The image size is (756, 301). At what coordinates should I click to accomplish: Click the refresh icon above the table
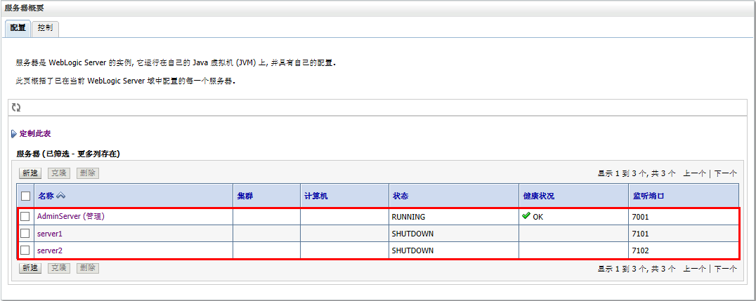pyautogui.click(x=16, y=107)
